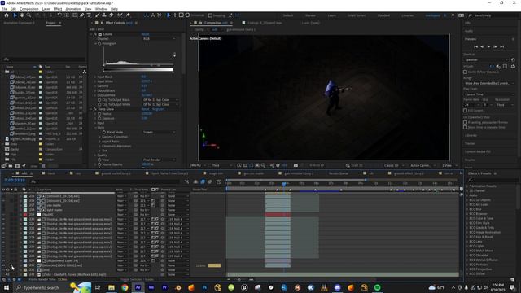The width and height of the screenshot is (521, 293).
Task: Open the Blend Mode Screen dropdown
Action: click(x=159, y=132)
